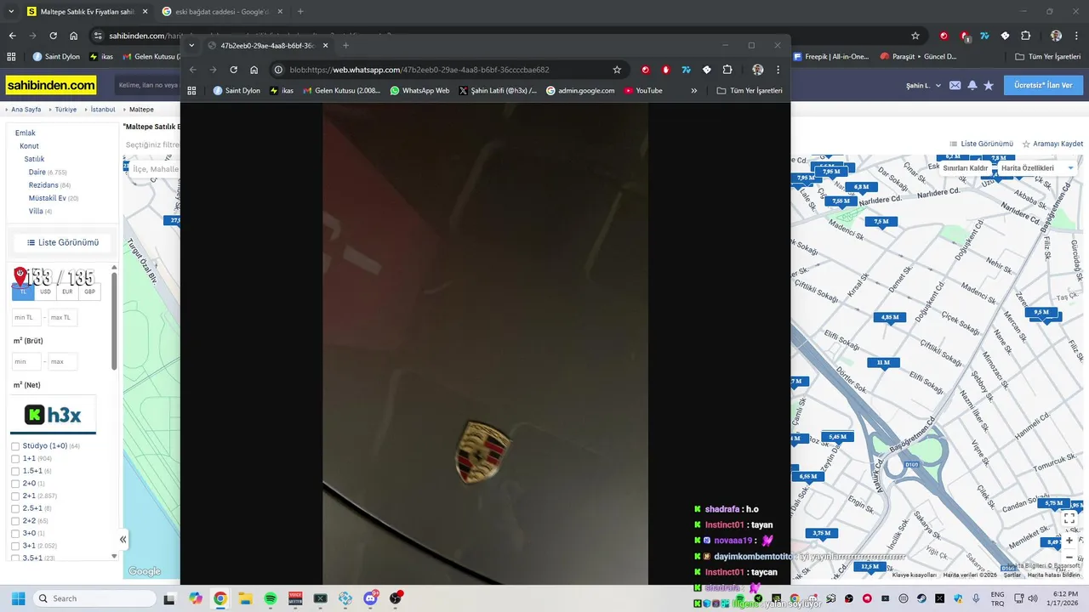This screenshot has width=1089, height=612.
Task: Open the admin.google.com bookmark
Action: pyautogui.click(x=580, y=90)
